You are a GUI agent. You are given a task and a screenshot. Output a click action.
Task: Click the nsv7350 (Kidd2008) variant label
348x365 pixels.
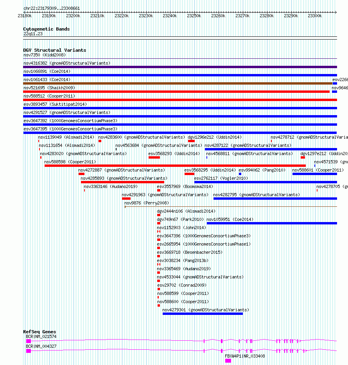(45, 55)
